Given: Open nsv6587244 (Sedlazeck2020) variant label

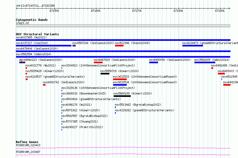Looking at the screenshot, I should click(x=93, y=43).
